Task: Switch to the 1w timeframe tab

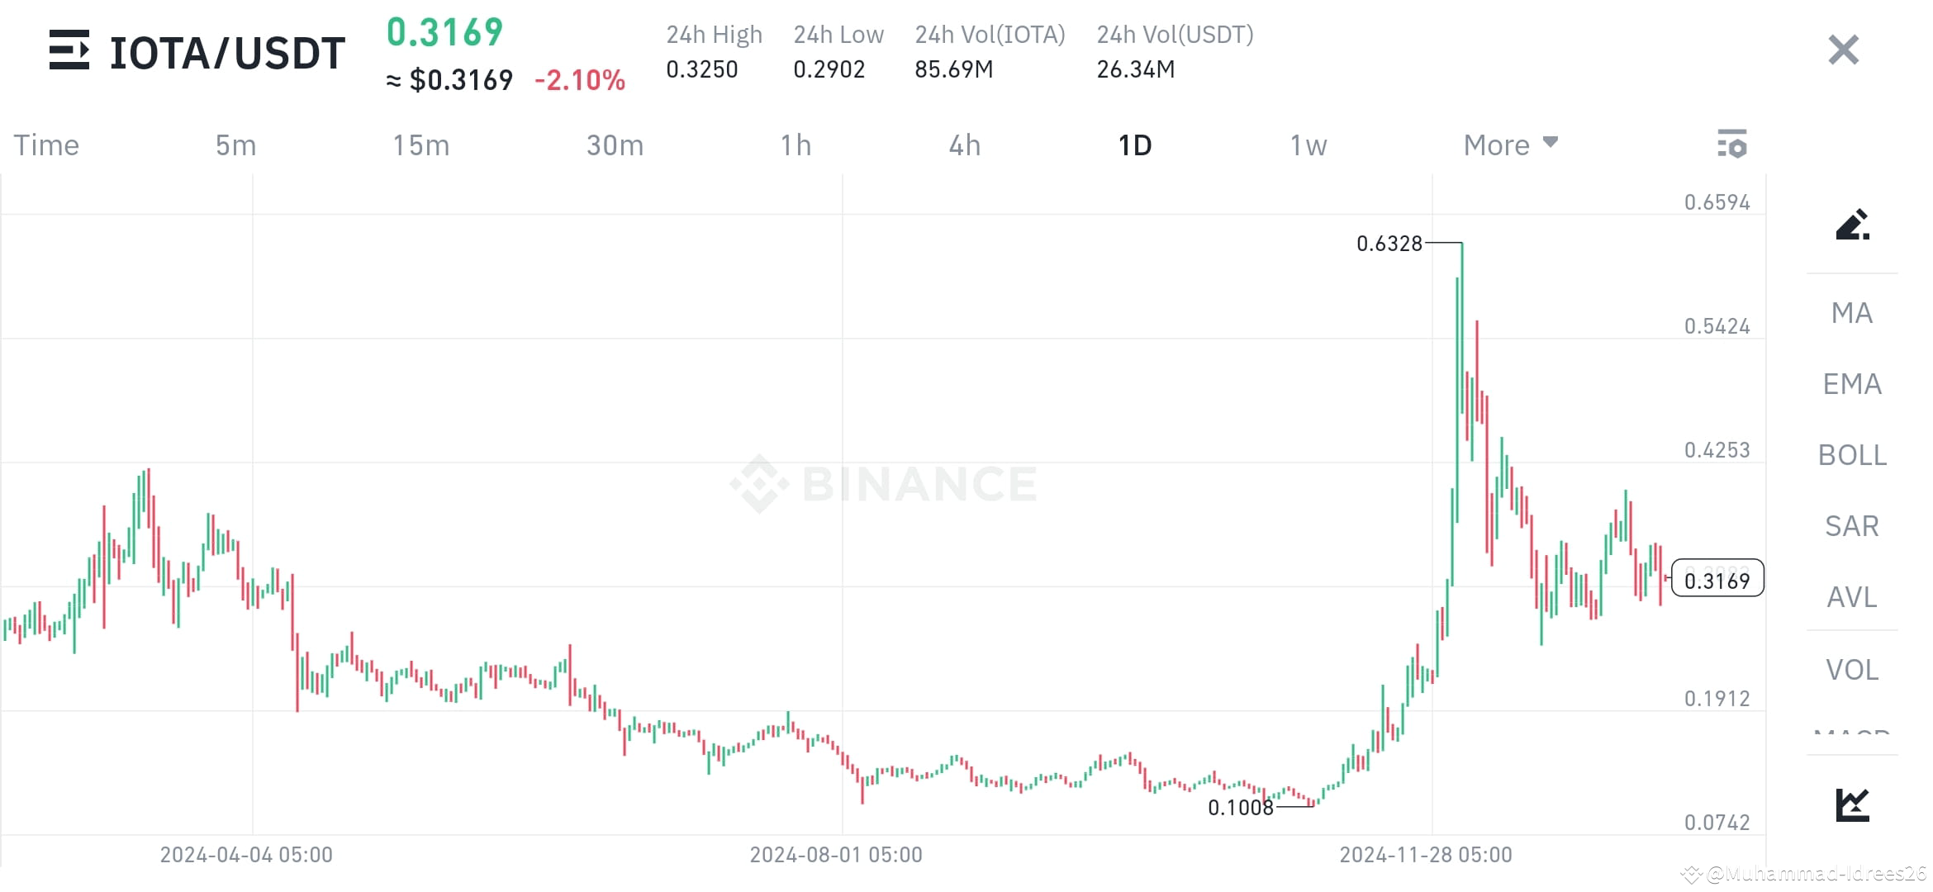Action: [1306, 144]
